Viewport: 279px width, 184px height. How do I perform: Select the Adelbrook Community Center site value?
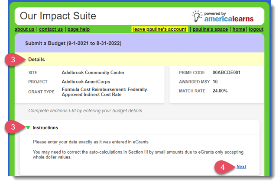tap(93, 73)
